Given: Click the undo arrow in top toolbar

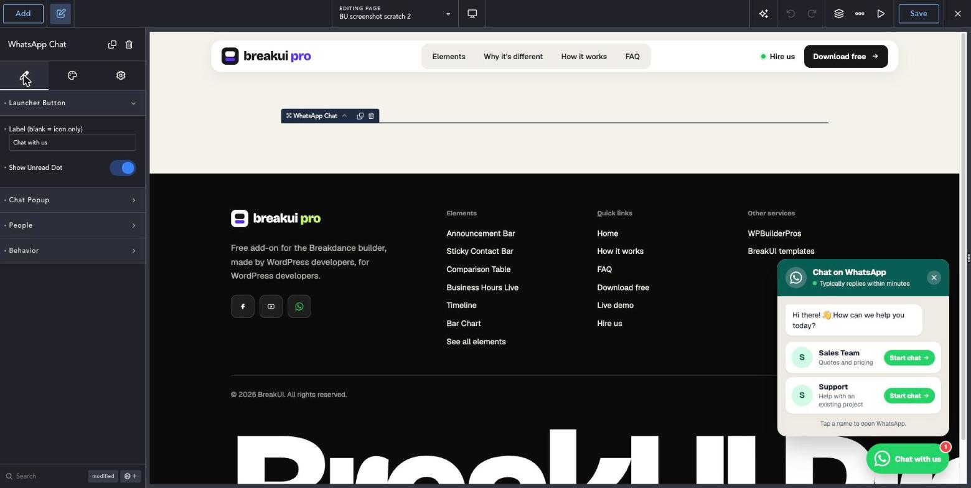Looking at the screenshot, I should [790, 14].
